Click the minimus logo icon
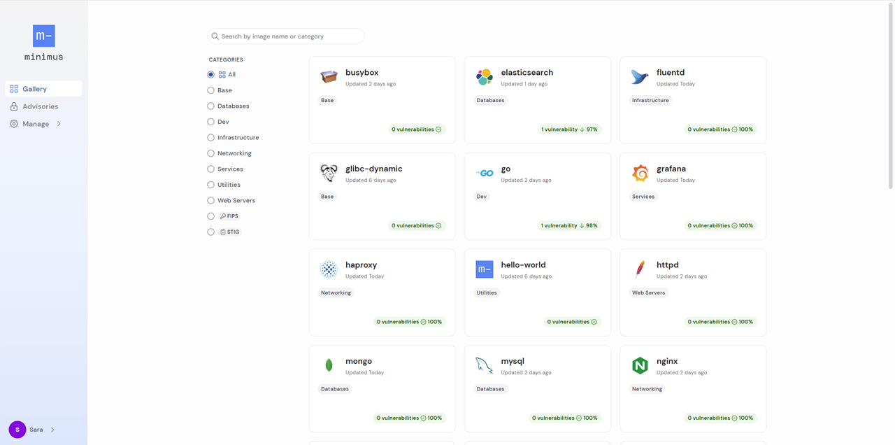Screen dimensions: 895x445 (x=43, y=36)
